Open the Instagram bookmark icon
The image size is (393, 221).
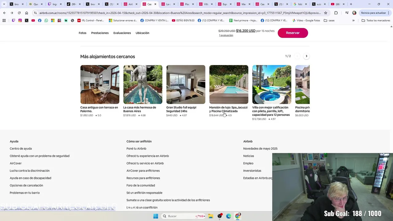20,20
